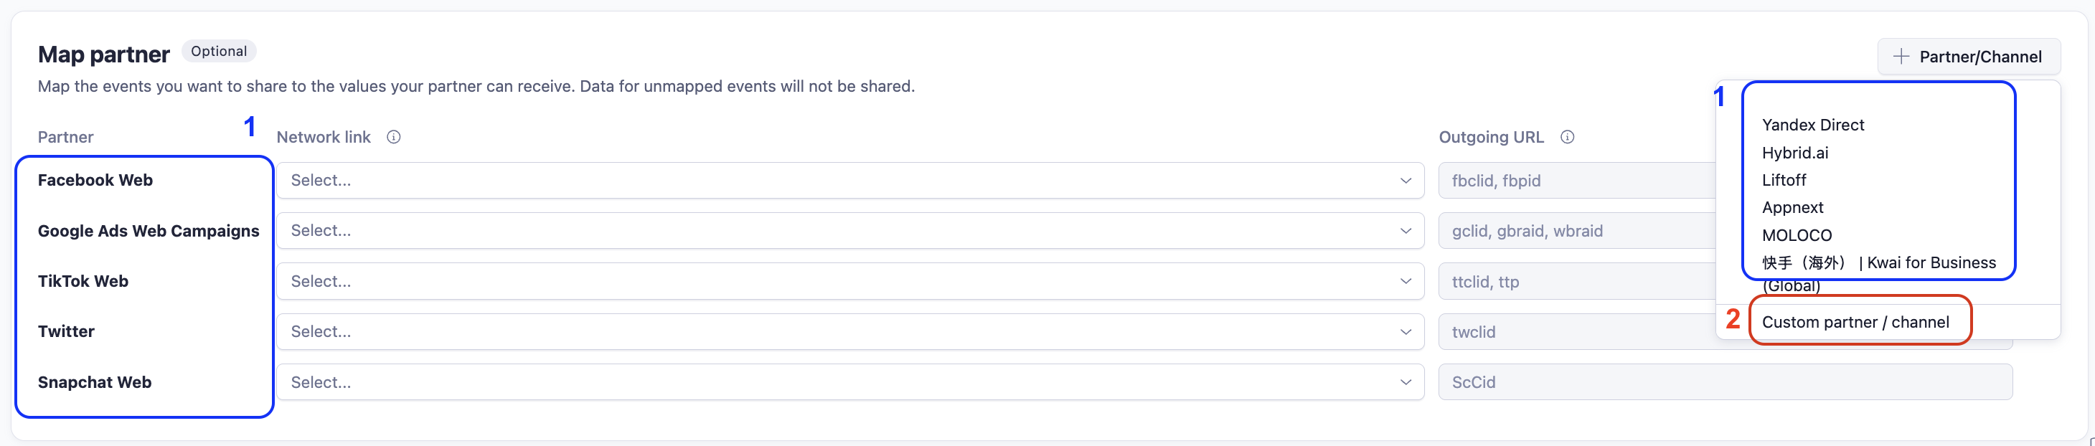
Task: Select Hybrid.ai in the partner menu
Action: 1795,153
